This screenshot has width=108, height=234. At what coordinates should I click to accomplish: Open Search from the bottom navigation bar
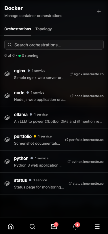click(x=32, y=227)
